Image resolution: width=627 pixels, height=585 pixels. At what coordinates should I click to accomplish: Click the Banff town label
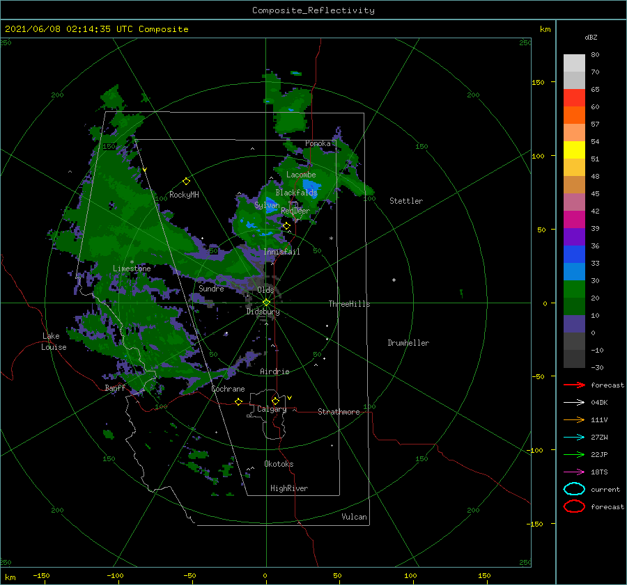click(x=115, y=388)
